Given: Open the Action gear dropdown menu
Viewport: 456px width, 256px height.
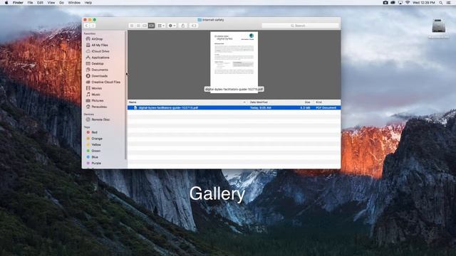Looking at the screenshot, I should [x=172, y=26].
